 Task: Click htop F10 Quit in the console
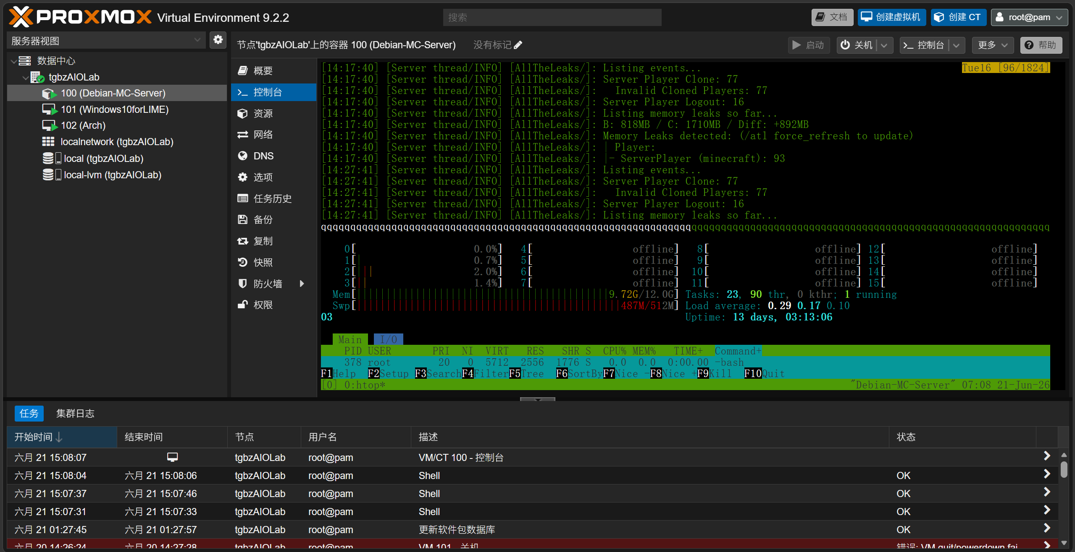pos(764,374)
